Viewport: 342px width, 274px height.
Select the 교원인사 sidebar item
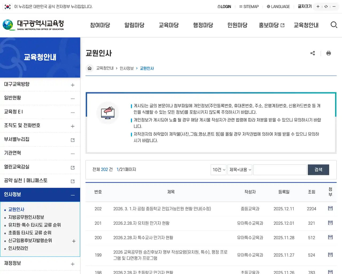click(17, 210)
